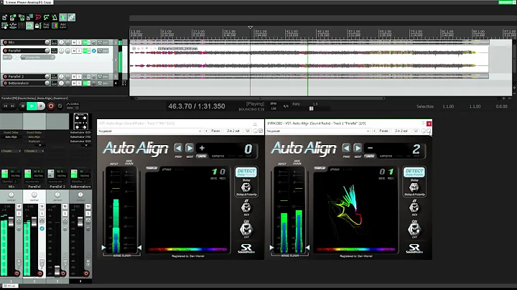Viewport: 517px width, 290px height.
Task: Click Go to end transport button
Action: pyautogui.click(x=13, y=106)
